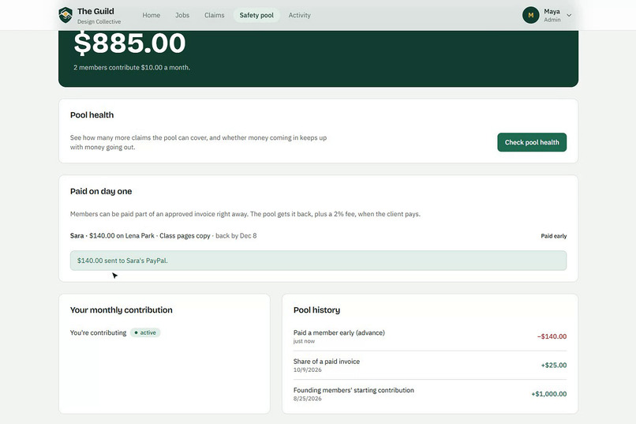Screen dimensions: 636x424
Task: Click the active contribution status badge
Action: pyautogui.click(x=145, y=332)
